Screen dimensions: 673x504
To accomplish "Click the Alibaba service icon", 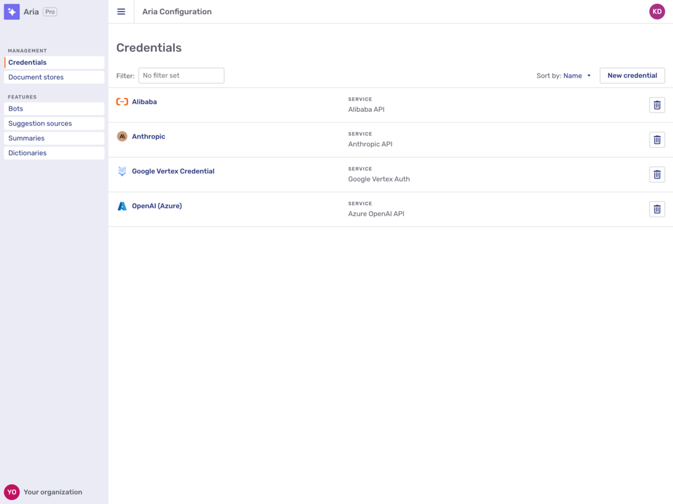I will (122, 102).
